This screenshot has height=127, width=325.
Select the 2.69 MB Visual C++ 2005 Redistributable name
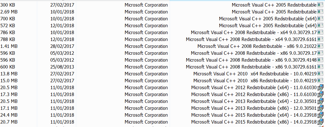[274, 12]
